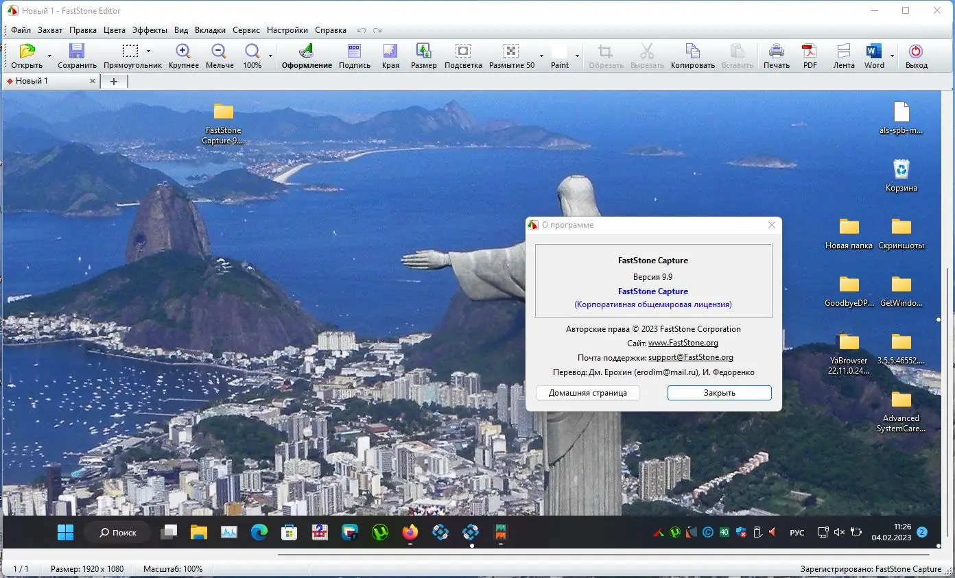This screenshot has height=578, width=955.
Task: Open the Цвета menu
Action: coord(115,30)
